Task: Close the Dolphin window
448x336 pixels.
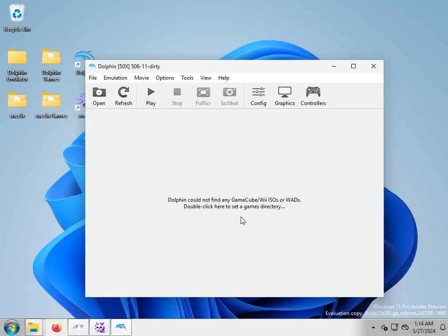Action: point(374,66)
